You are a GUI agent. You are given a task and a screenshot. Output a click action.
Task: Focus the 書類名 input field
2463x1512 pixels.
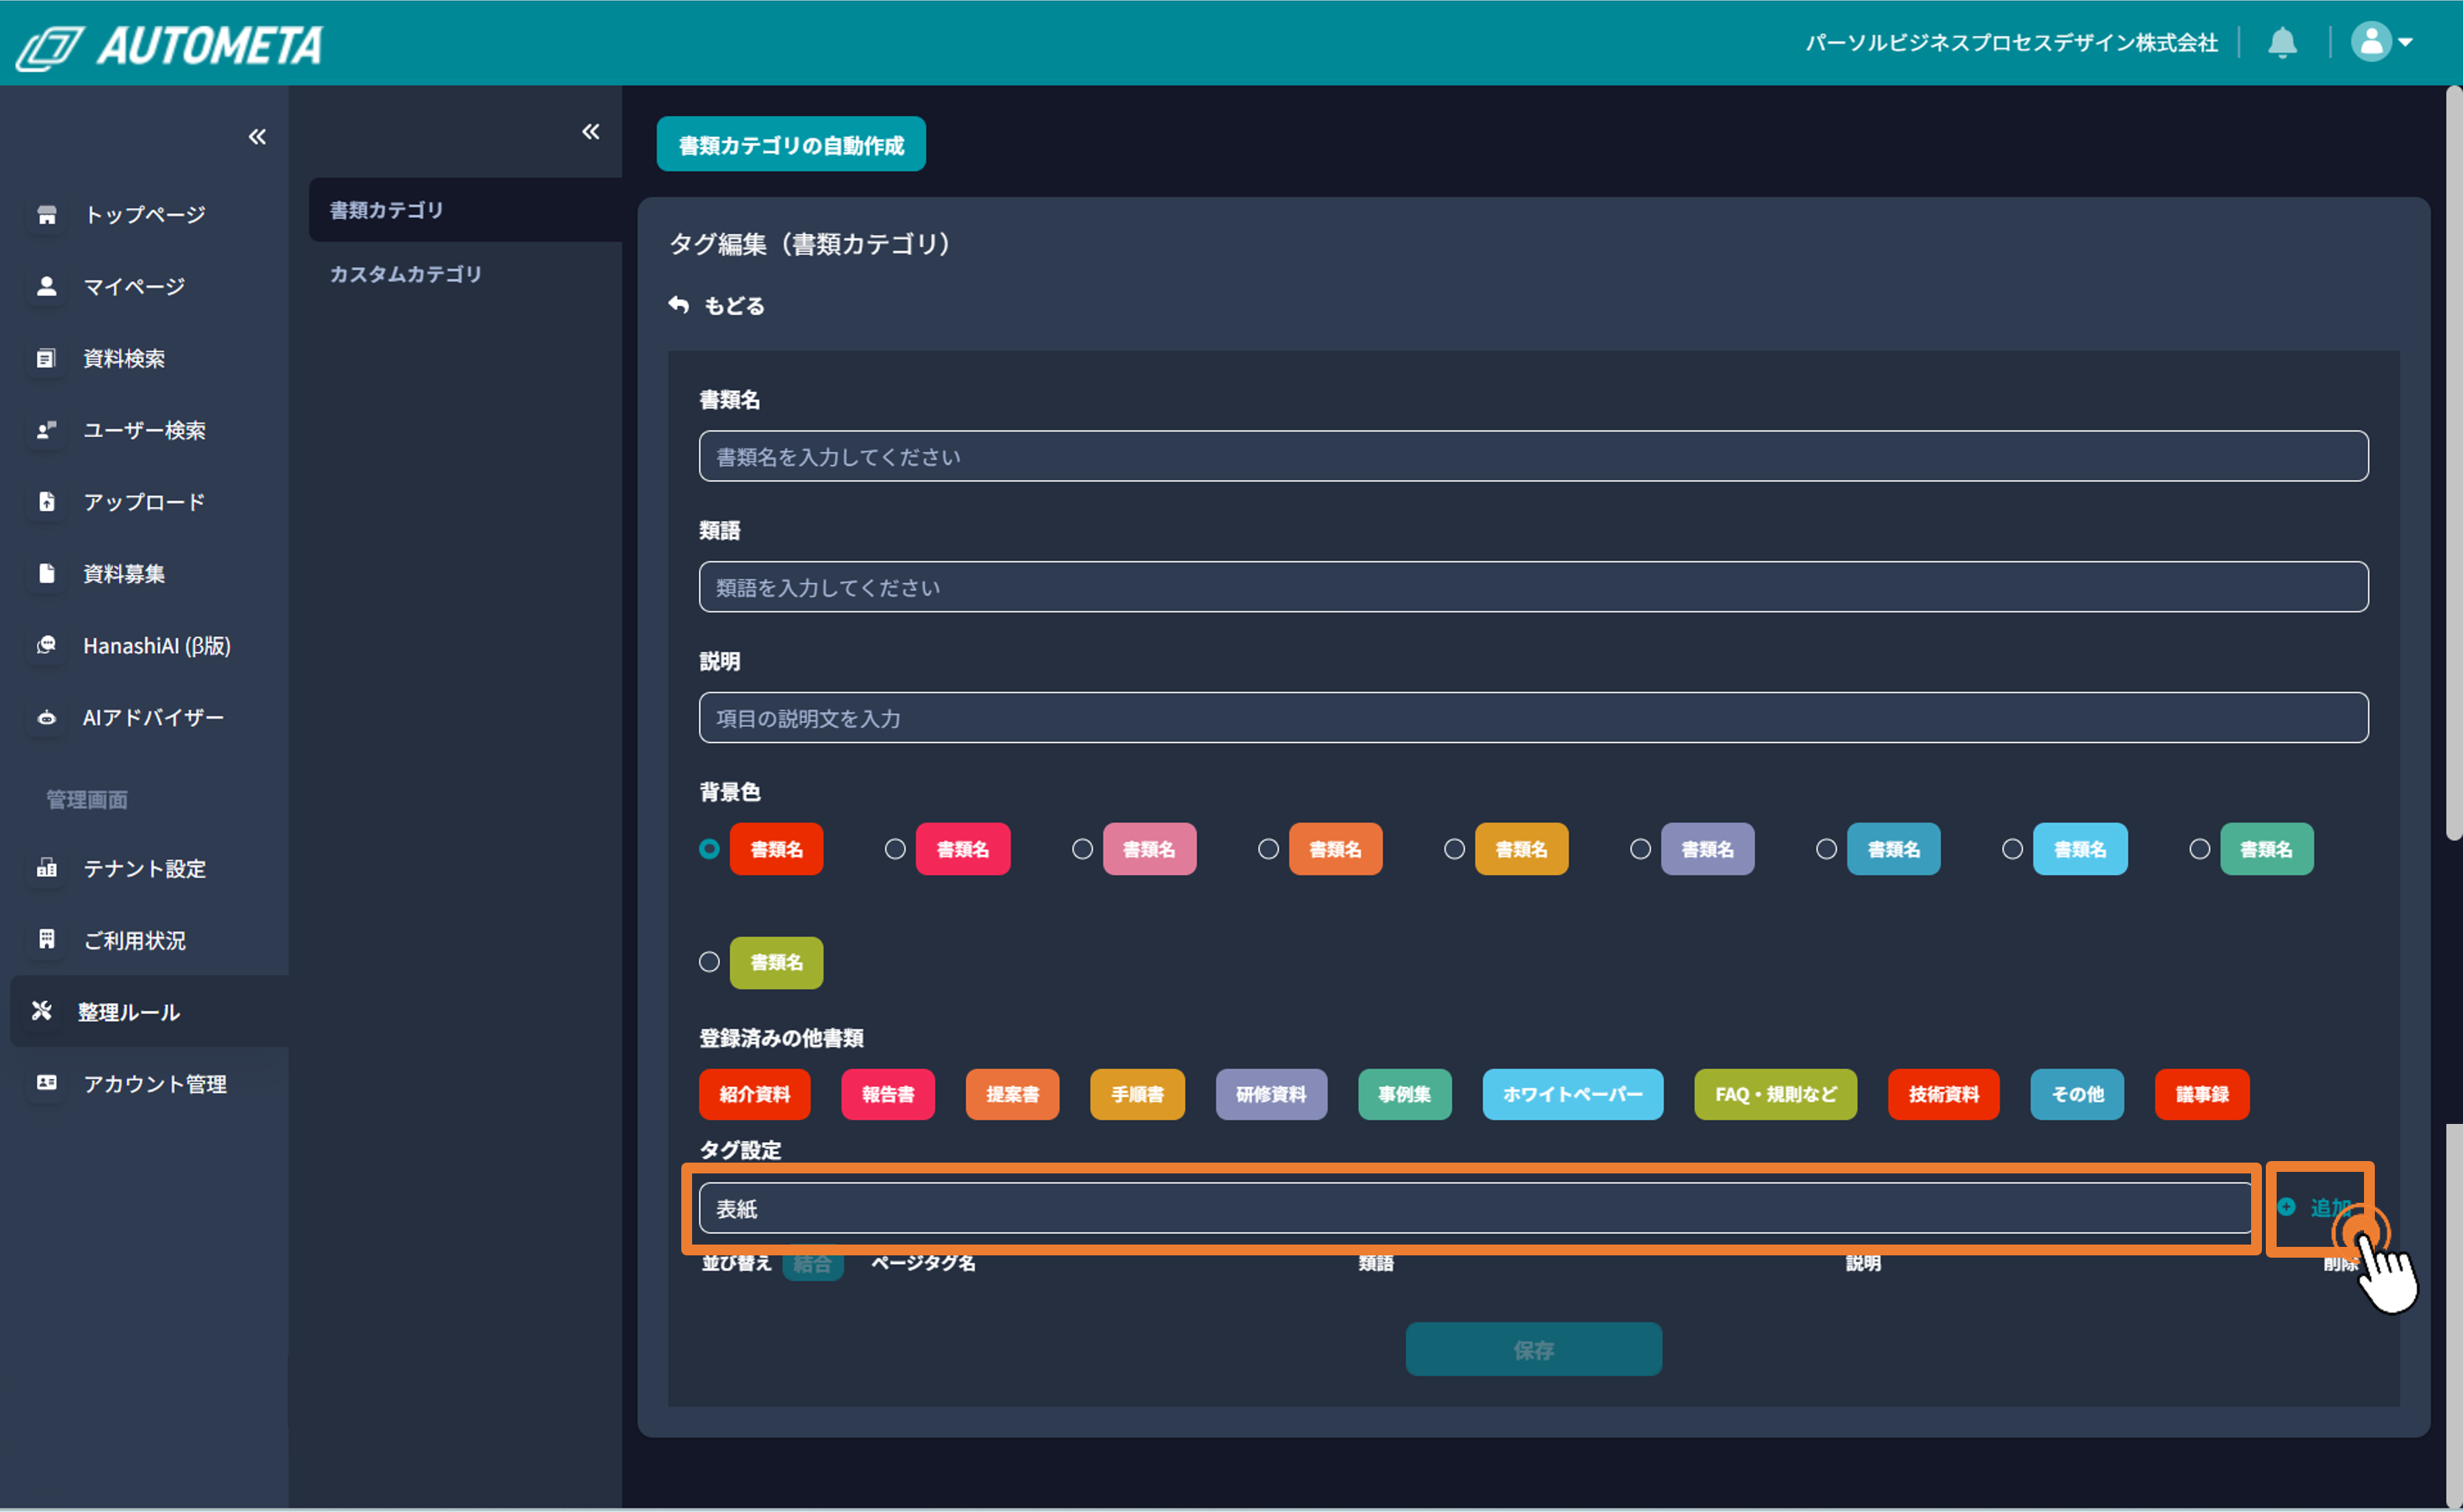(1533, 456)
